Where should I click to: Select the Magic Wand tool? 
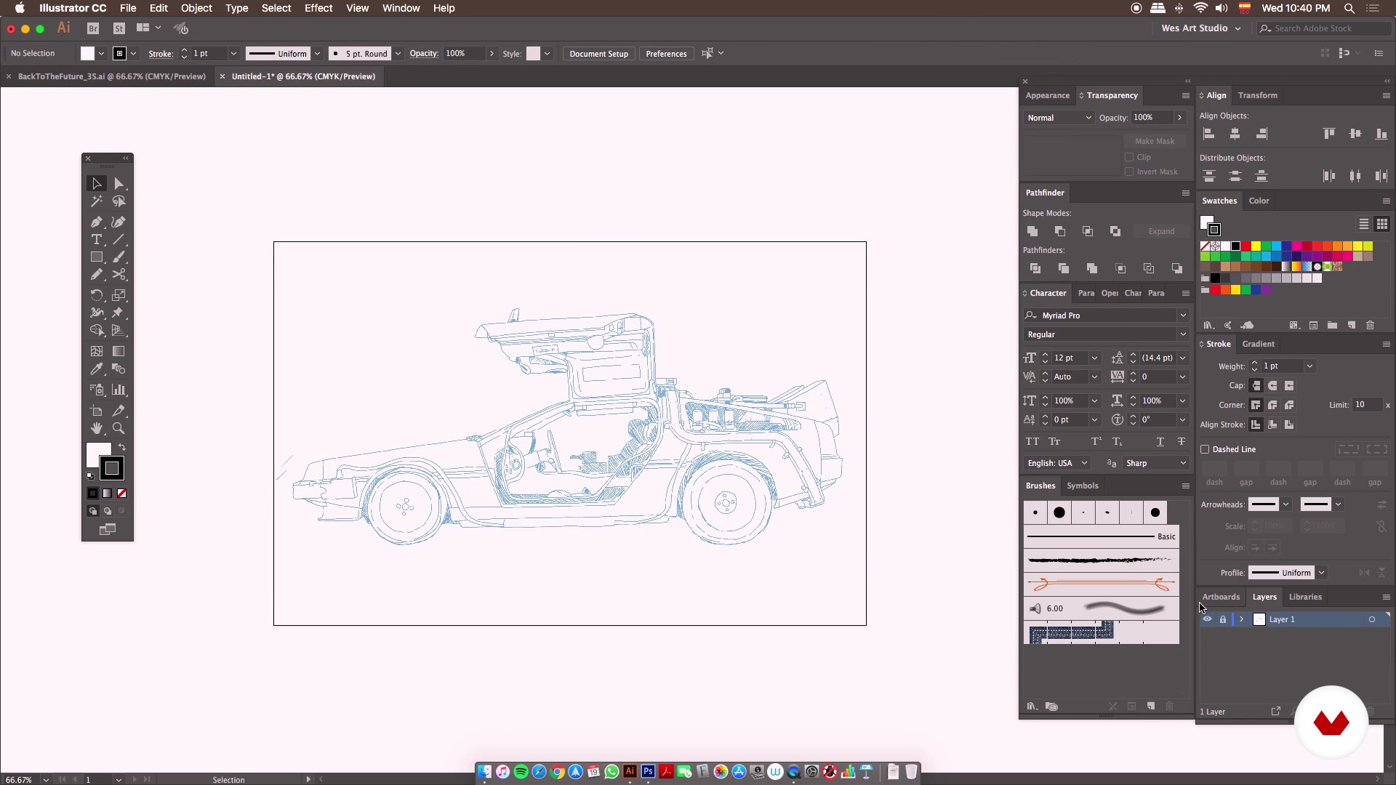96,201
